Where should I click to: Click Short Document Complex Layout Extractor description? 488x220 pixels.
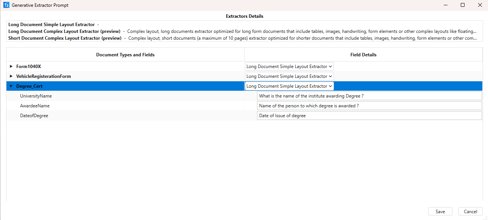[242, 38]
